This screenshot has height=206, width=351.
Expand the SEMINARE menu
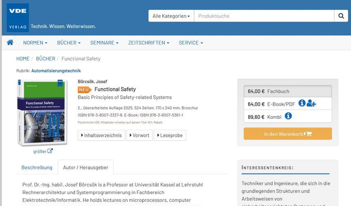pyautogui.click(x=104, y=43)
